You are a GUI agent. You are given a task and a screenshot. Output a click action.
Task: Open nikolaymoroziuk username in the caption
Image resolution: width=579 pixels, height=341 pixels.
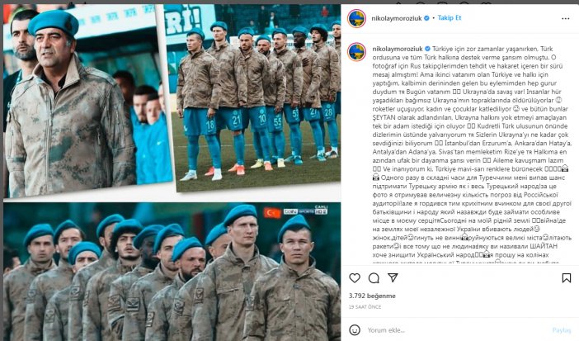[x=398, y=49]
